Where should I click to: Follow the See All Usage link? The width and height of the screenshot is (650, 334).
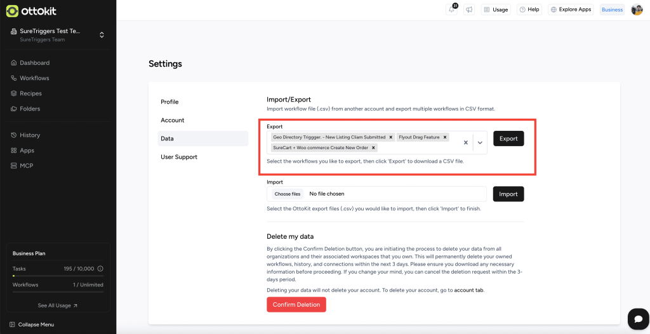(x=58, y=305)
